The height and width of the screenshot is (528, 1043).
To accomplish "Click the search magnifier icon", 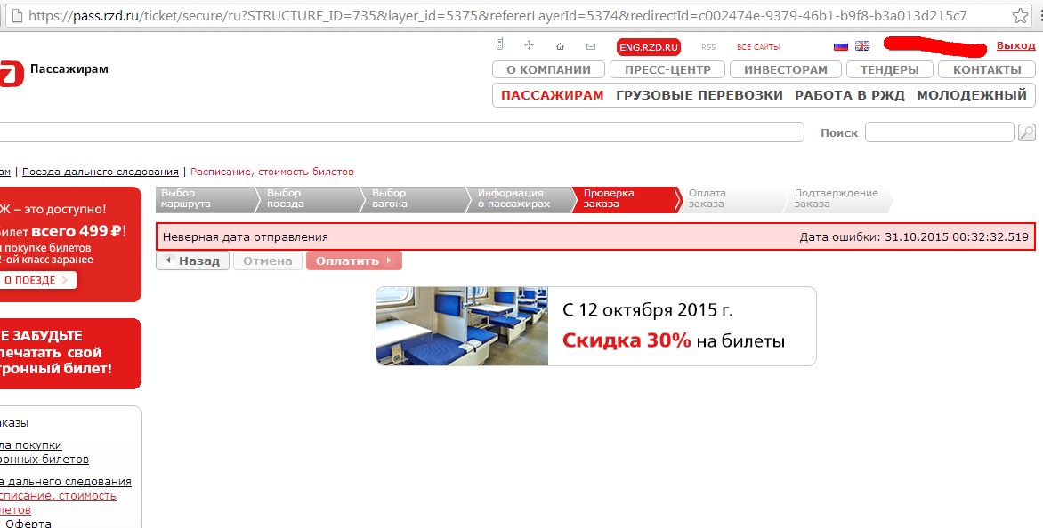I will pyautogui.click(x=1027, y=132).
